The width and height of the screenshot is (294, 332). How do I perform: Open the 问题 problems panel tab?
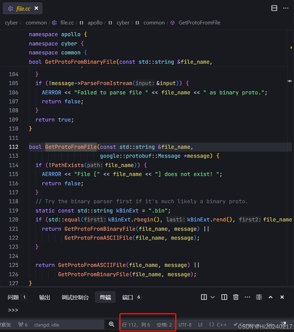coord(17,297)
